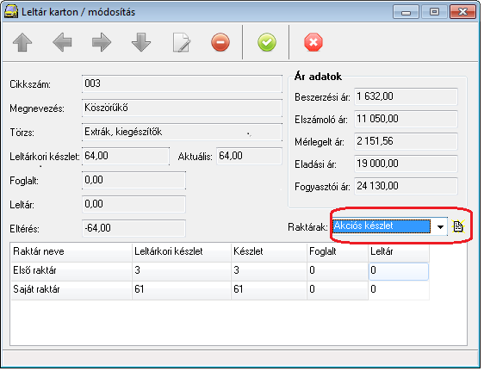This screenshot has width=484, height=371.
Task: Go to previous record with left arrow
Action: click(x=62, y=42)
